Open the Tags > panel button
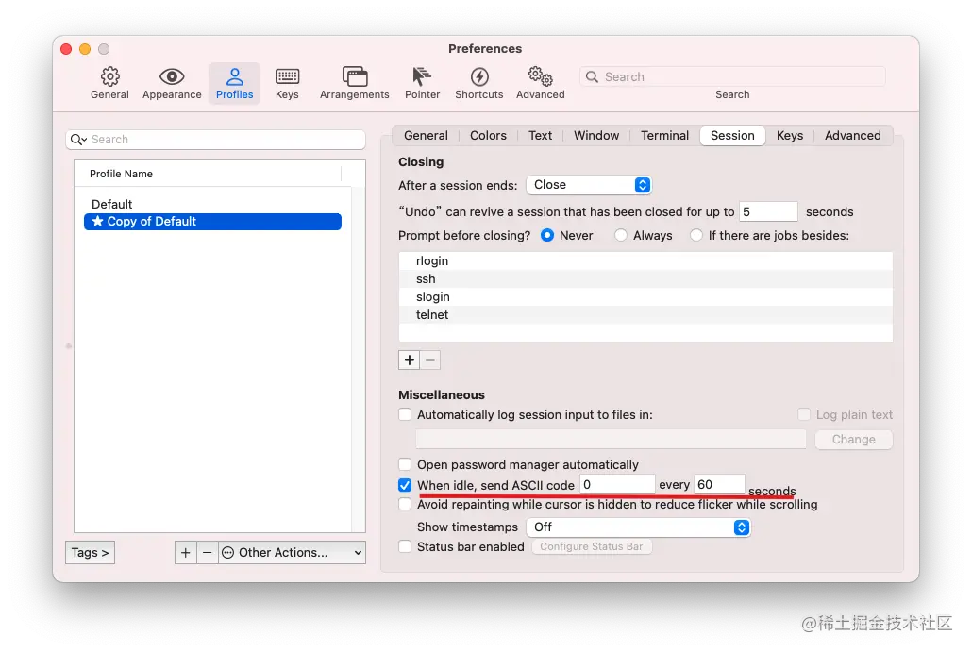Image resolution: width=972 pixels, height=652 pixels. pos(90,552)
